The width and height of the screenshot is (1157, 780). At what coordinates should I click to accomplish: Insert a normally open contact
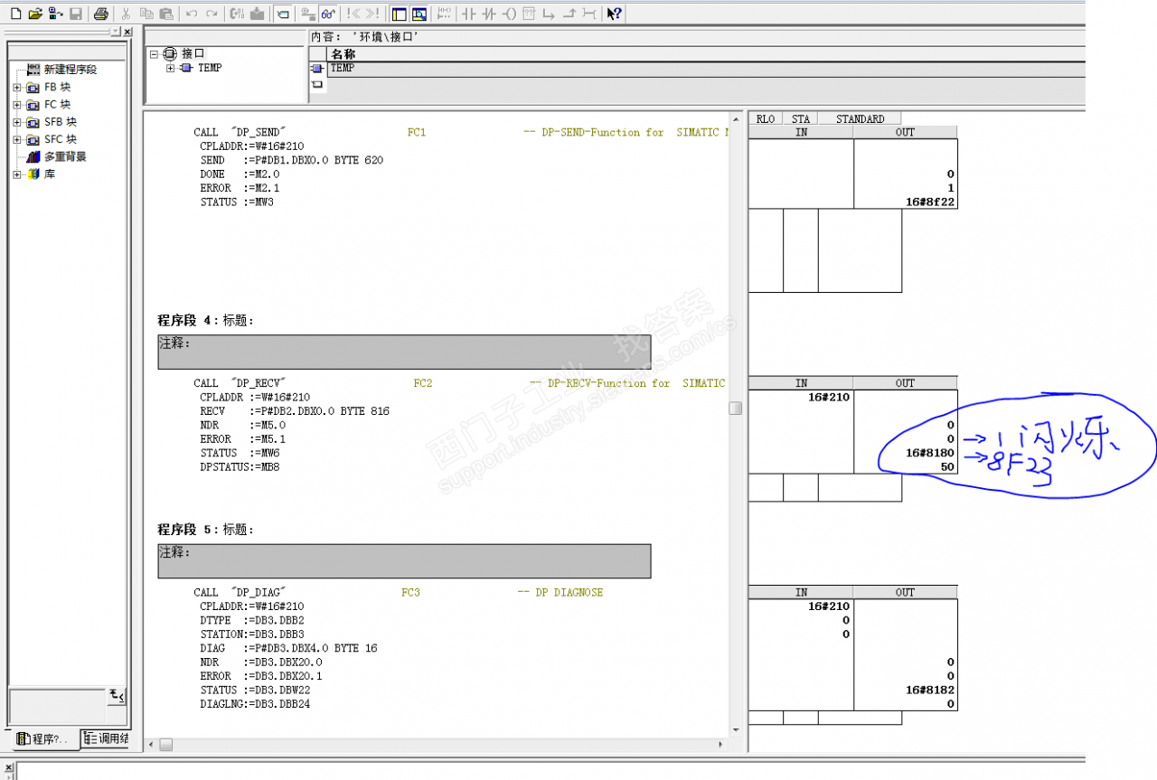click(468, 14)
